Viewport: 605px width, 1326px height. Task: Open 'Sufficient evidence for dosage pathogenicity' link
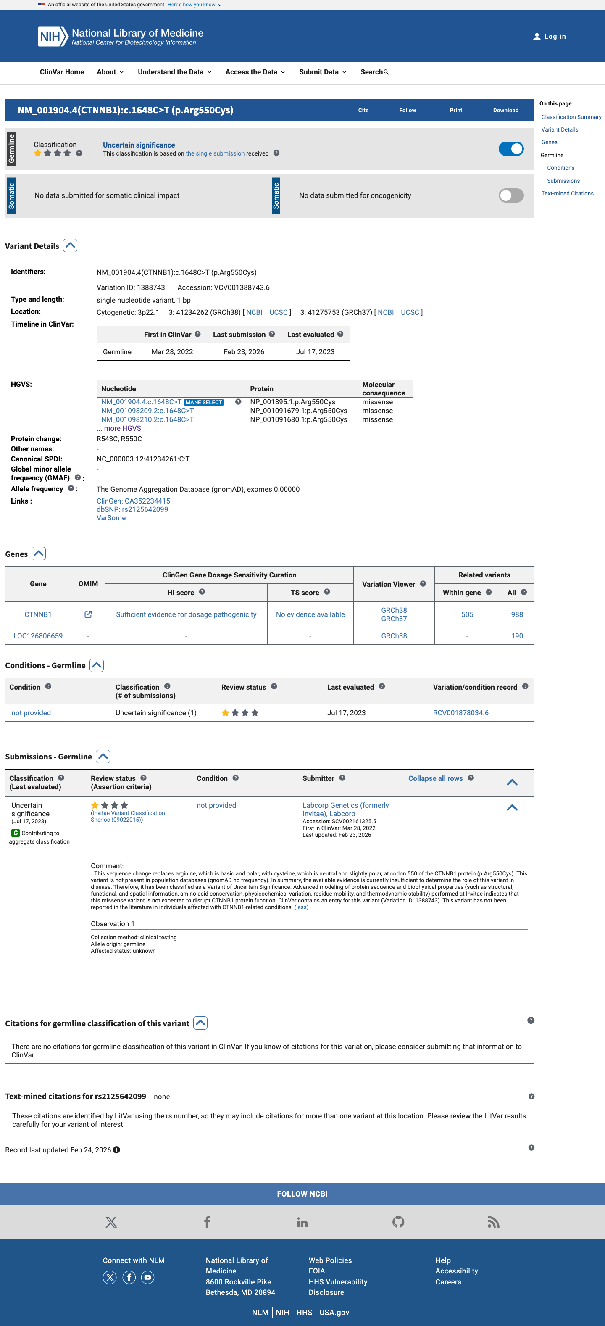click(186, 614)
